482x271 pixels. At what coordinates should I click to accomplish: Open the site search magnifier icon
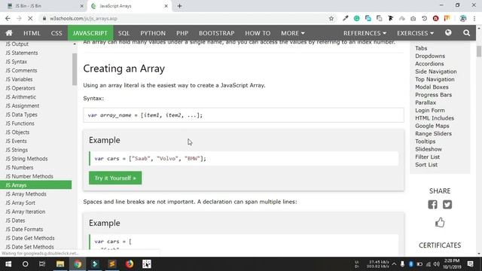pyautogui.click(x=466, y=33)
